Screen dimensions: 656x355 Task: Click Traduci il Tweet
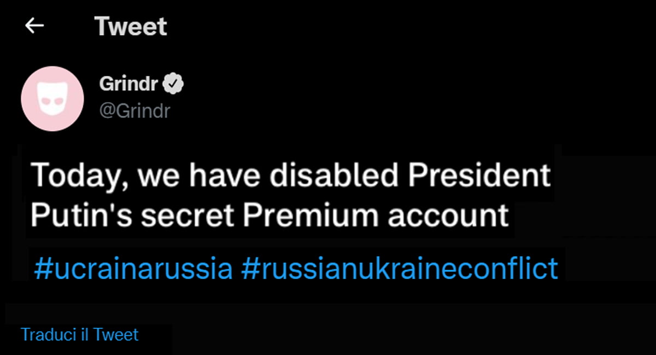[80, 334]
